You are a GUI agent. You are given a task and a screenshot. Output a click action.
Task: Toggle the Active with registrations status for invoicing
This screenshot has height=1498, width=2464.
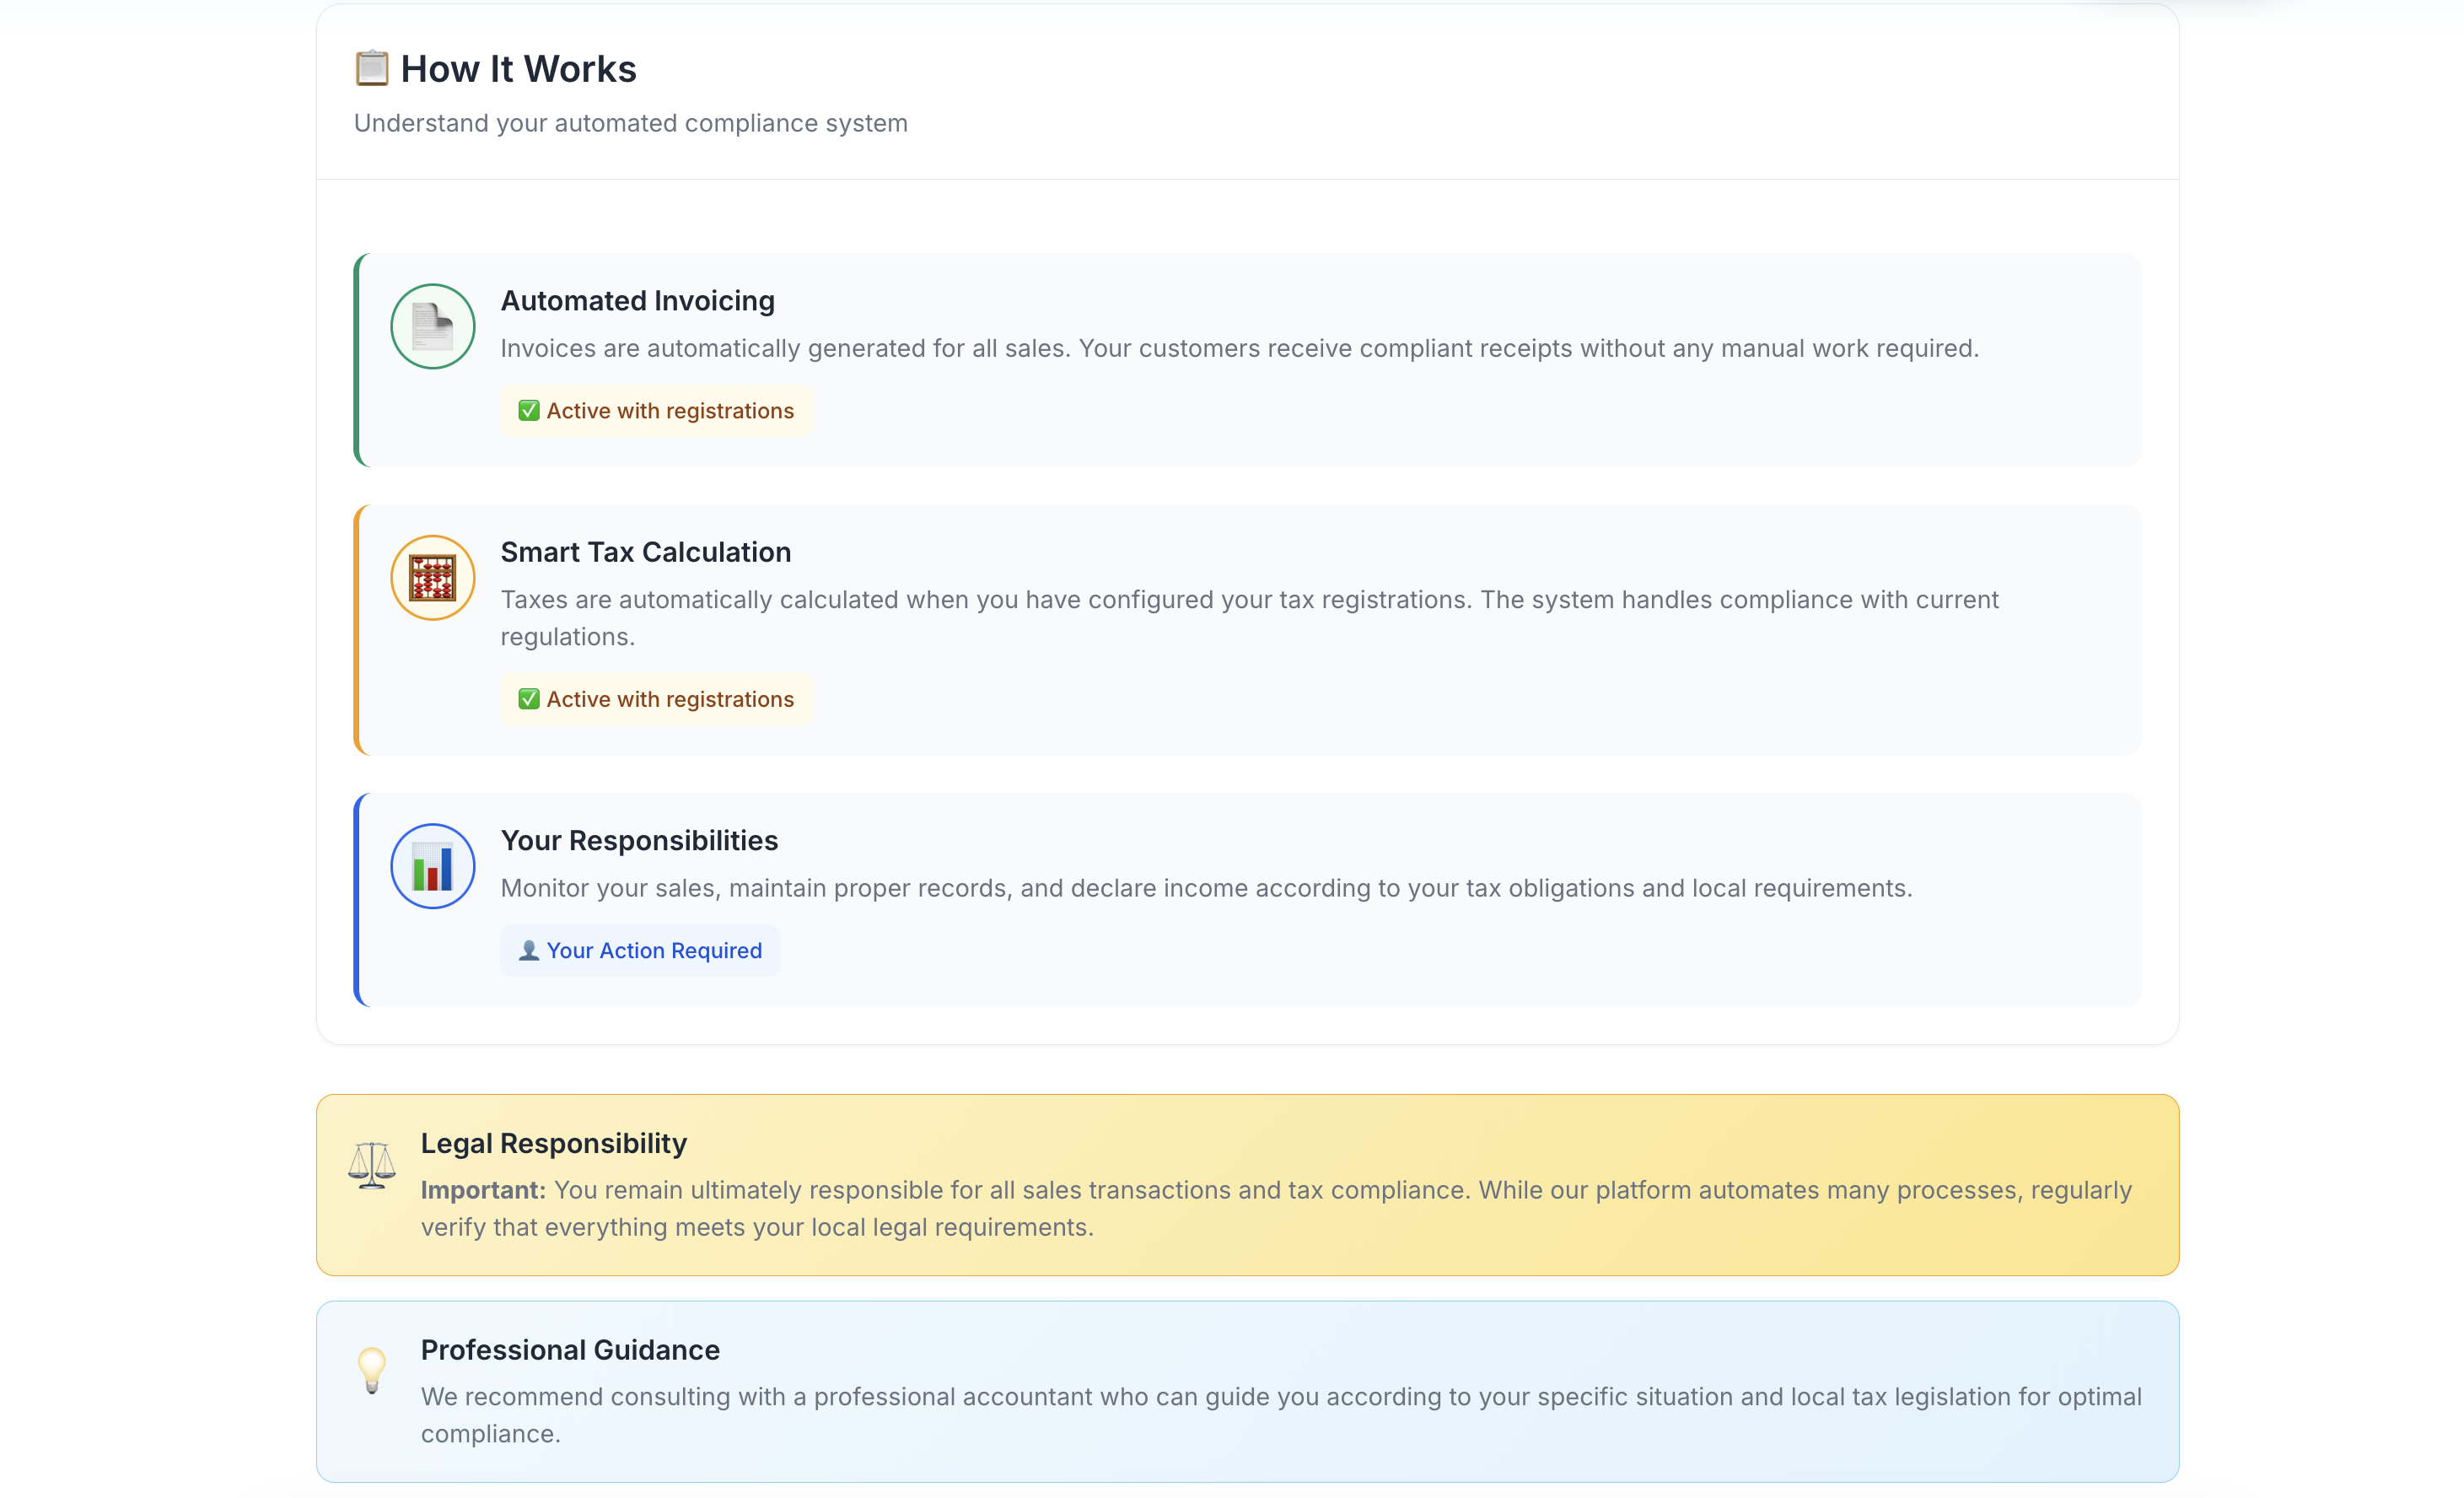pyautogui.click(x=655, y=410)
